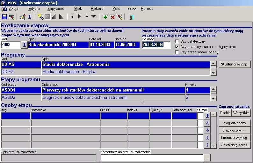
Task: Go to previous block with left arrow
Action: click(x=72, y=17)
